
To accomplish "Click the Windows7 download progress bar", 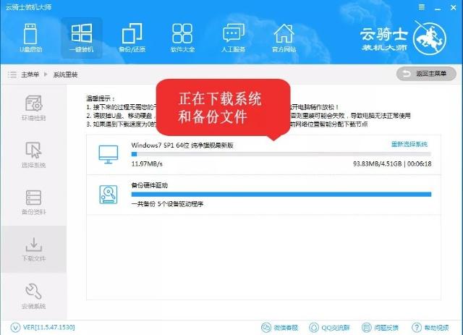I will (x=281, y=154).
